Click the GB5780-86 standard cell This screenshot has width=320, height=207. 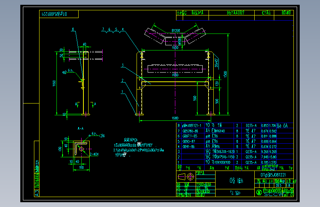pos(190,131)
